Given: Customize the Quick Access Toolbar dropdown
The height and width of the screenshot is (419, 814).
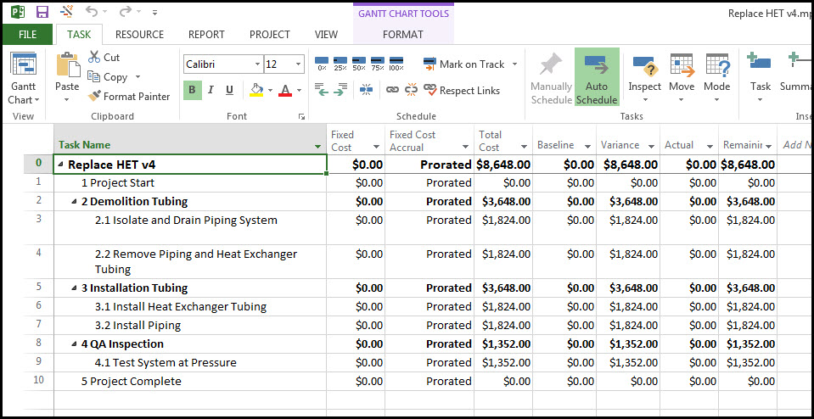Looking at the screenshot, I should [x=155, y=12].
